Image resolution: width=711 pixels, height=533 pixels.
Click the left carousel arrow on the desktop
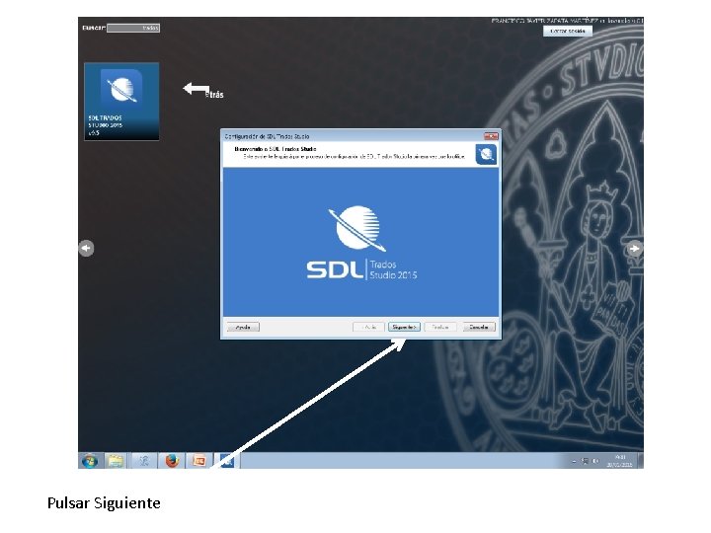click(x=86, y=248)
